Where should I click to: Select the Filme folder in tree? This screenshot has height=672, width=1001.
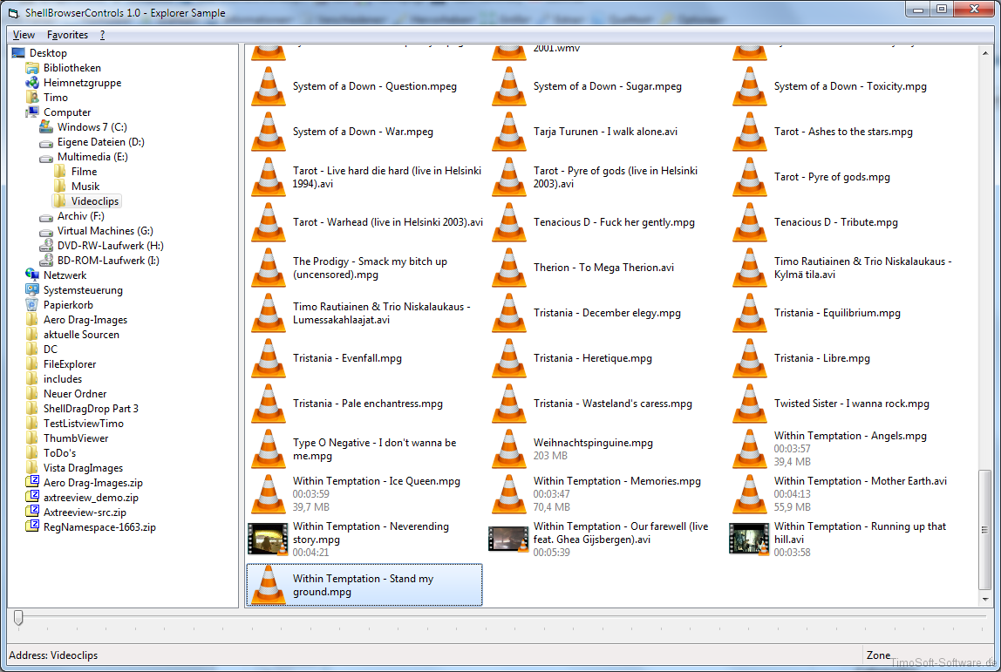coord(85,172)
